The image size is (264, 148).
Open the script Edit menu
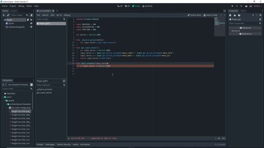(52, 15)
